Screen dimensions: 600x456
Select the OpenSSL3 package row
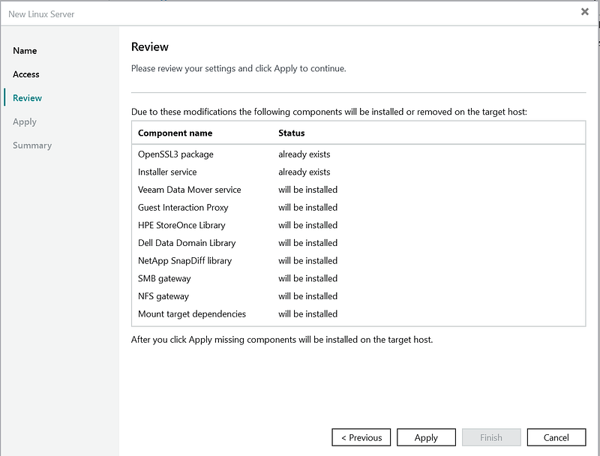(x=176, y=154)
